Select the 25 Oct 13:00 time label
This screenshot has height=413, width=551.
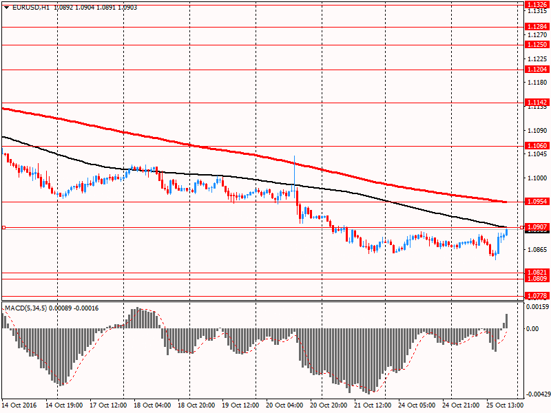(505, 405)
